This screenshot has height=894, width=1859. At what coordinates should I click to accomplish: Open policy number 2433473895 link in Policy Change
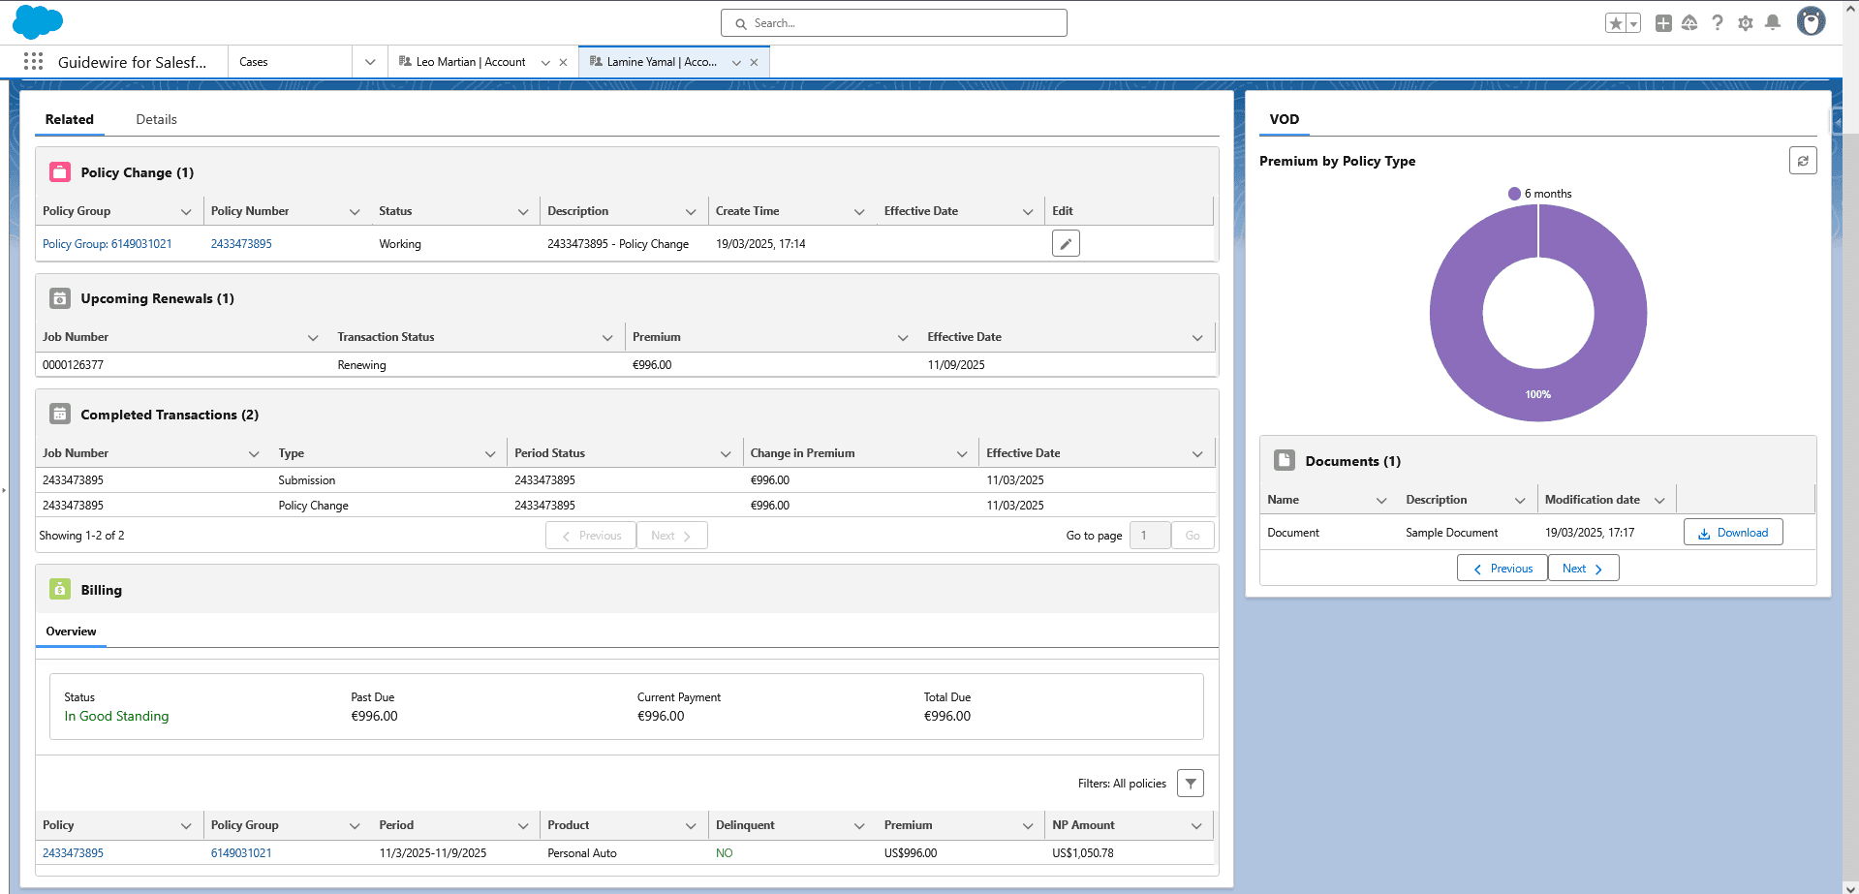[x=241, y=244]
